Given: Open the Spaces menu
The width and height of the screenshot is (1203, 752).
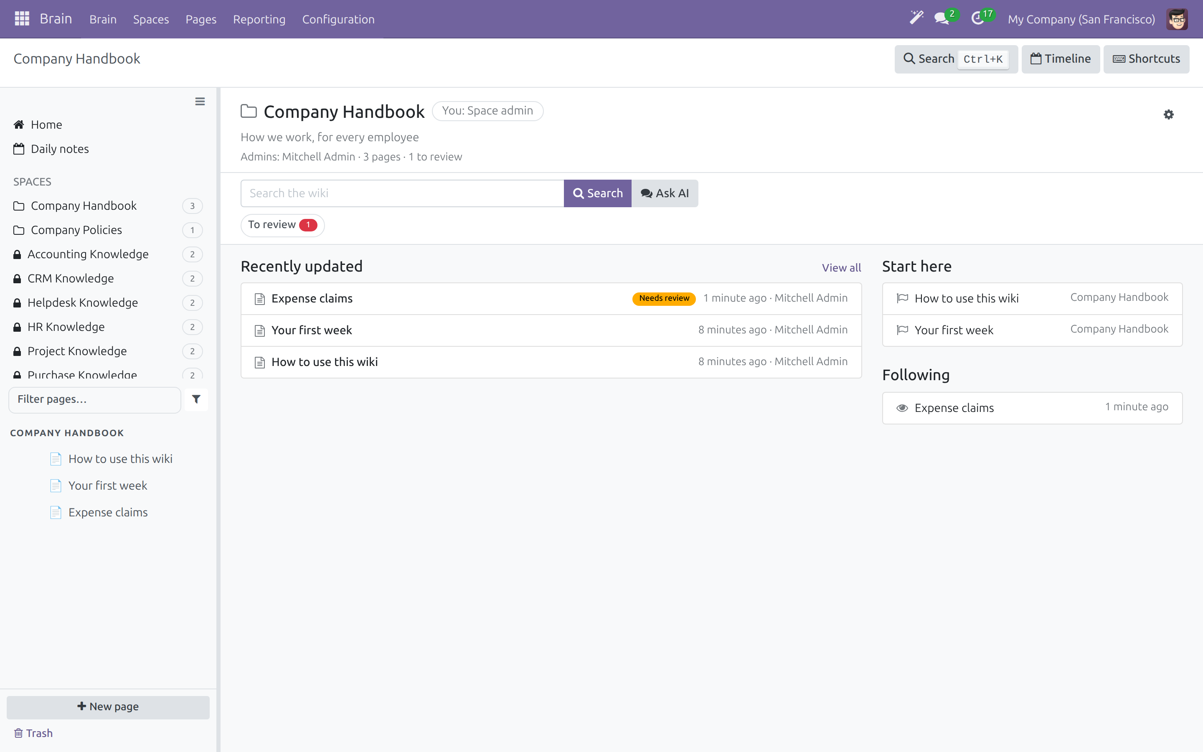Looking at the screenshot, I should (151, 19).
